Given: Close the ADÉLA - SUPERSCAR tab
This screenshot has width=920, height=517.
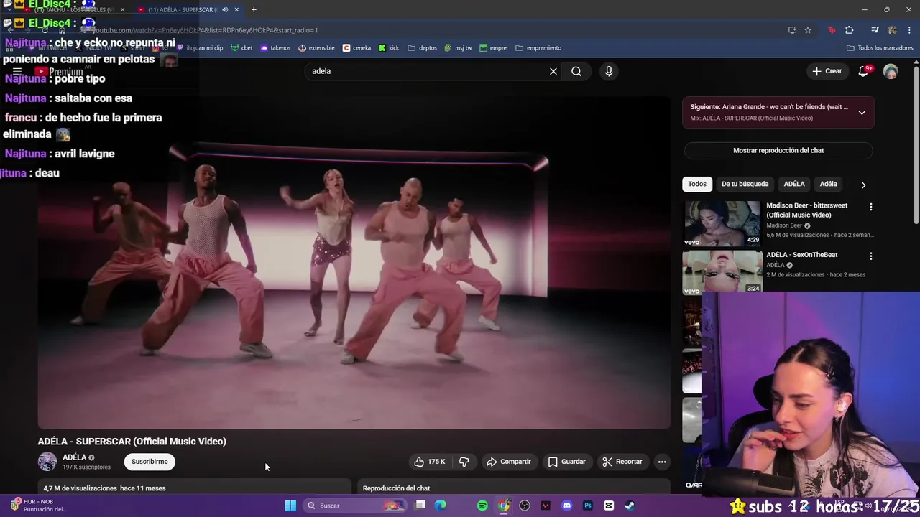Looking at the screenshot, I should pos(236,9).
